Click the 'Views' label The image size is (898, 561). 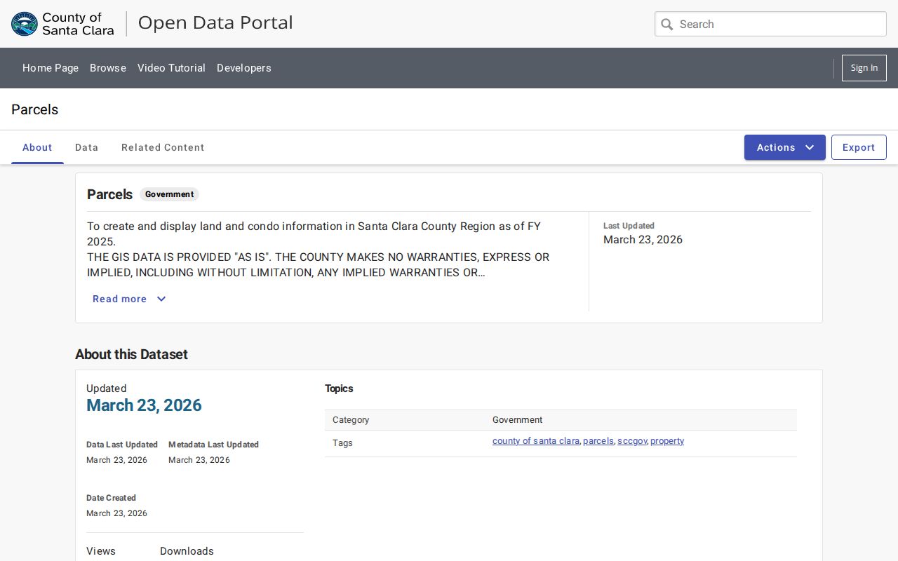coord(101,551)
